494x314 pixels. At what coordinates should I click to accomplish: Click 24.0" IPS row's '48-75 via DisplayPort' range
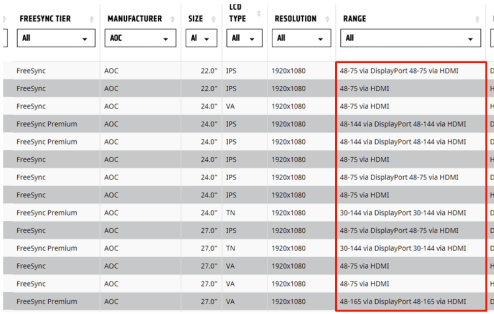coord(399,178)
